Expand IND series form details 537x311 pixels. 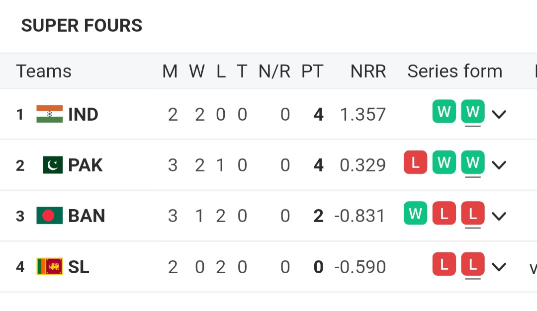coord(499,114)
